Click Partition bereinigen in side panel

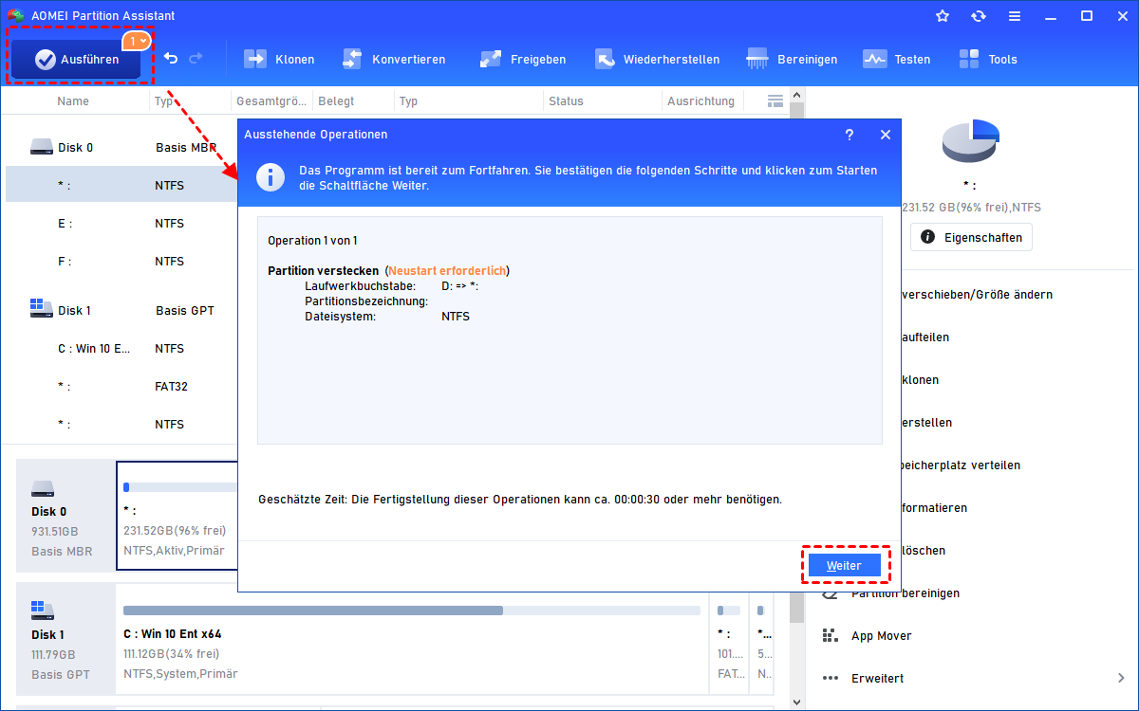[905, 592]
